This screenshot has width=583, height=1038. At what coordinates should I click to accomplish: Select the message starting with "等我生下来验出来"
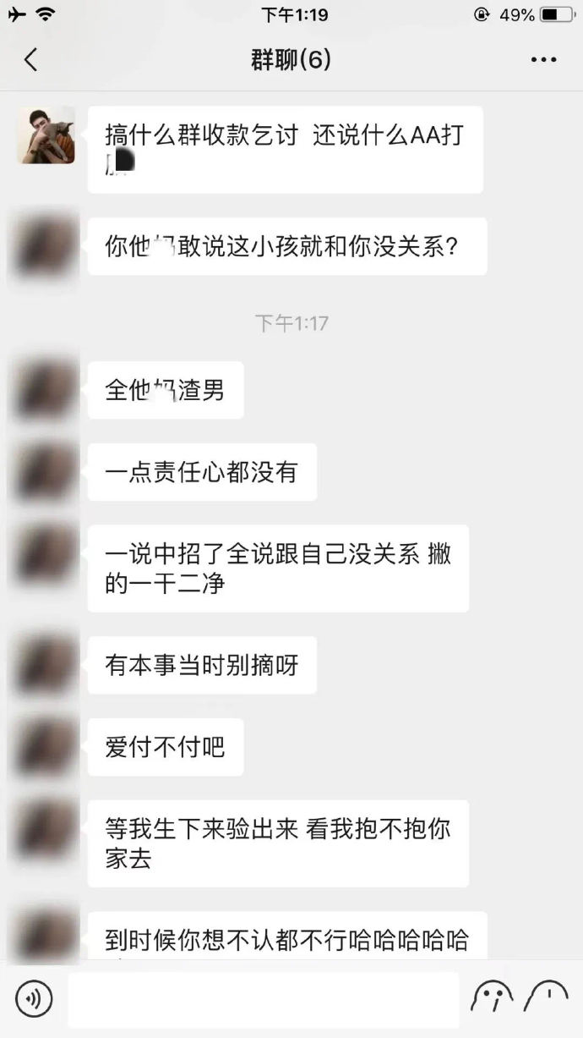[x=278, y=843]
